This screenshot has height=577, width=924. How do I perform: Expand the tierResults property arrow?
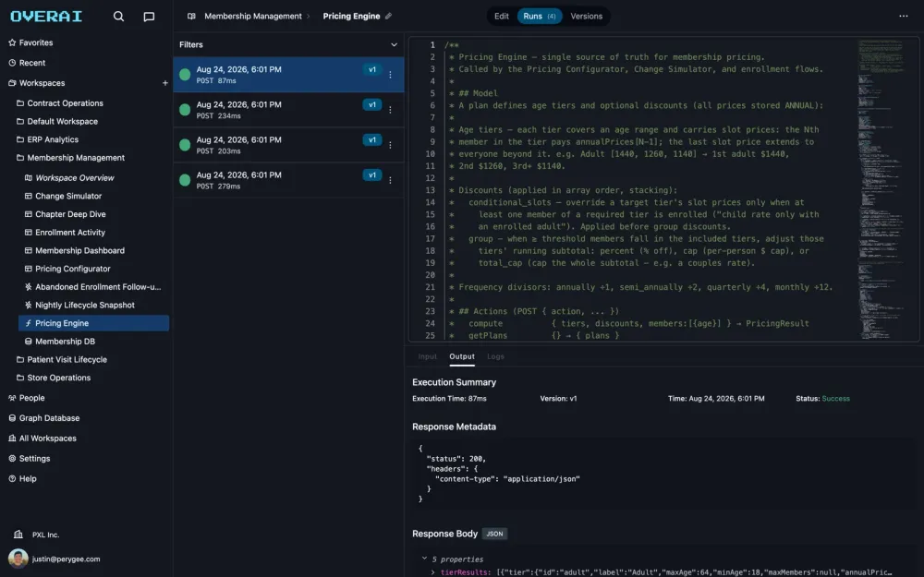[x=433, y=572]
